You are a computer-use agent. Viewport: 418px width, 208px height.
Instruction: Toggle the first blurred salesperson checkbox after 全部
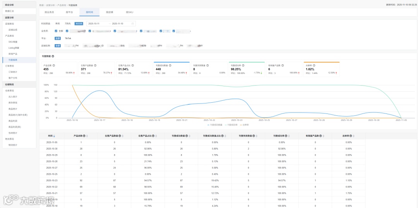tap(67, 31)
